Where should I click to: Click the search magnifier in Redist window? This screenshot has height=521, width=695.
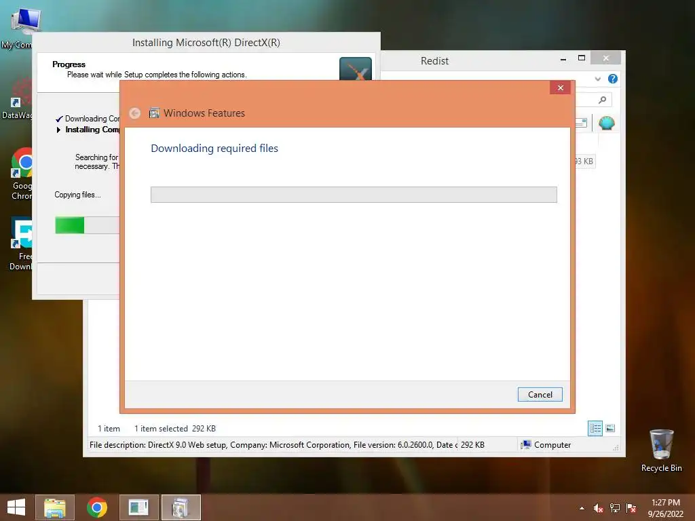coord(602,100)
